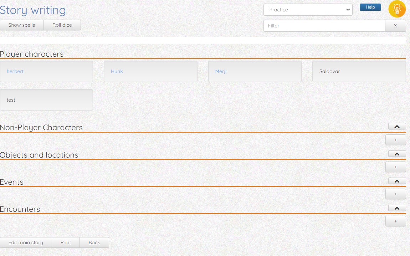Image resolution: width=410 pixels, height=256 pixels.
Task: Click the lightbulb hint icon
Action: [397, 9]
